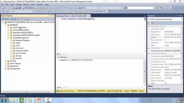Select the Messages tab

point(62,57)
